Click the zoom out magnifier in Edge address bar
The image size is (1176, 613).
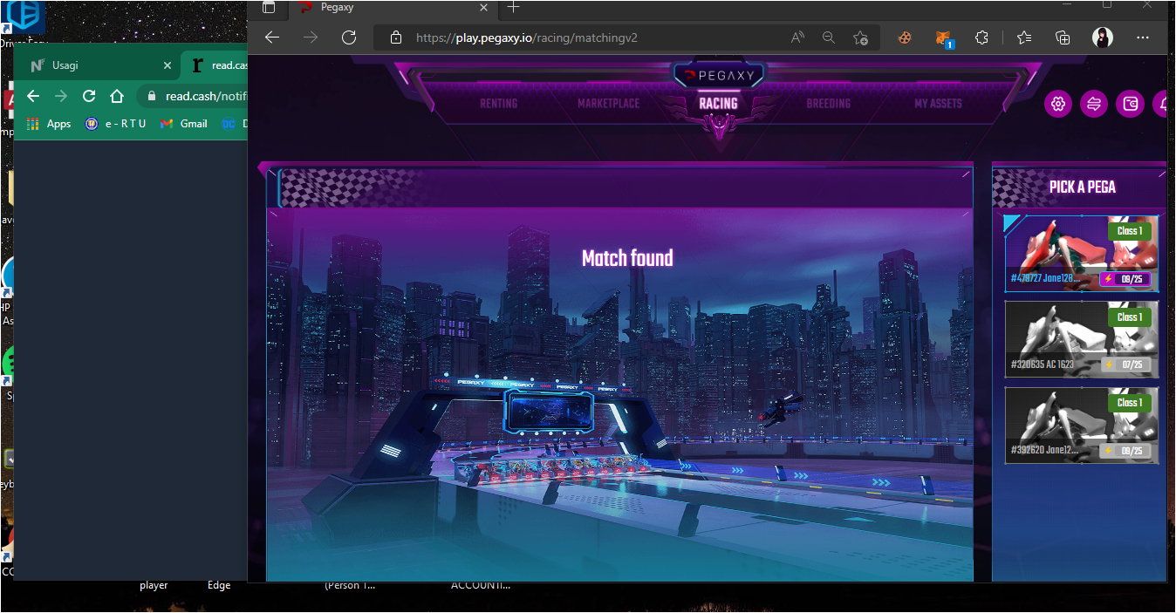point(829,37)
